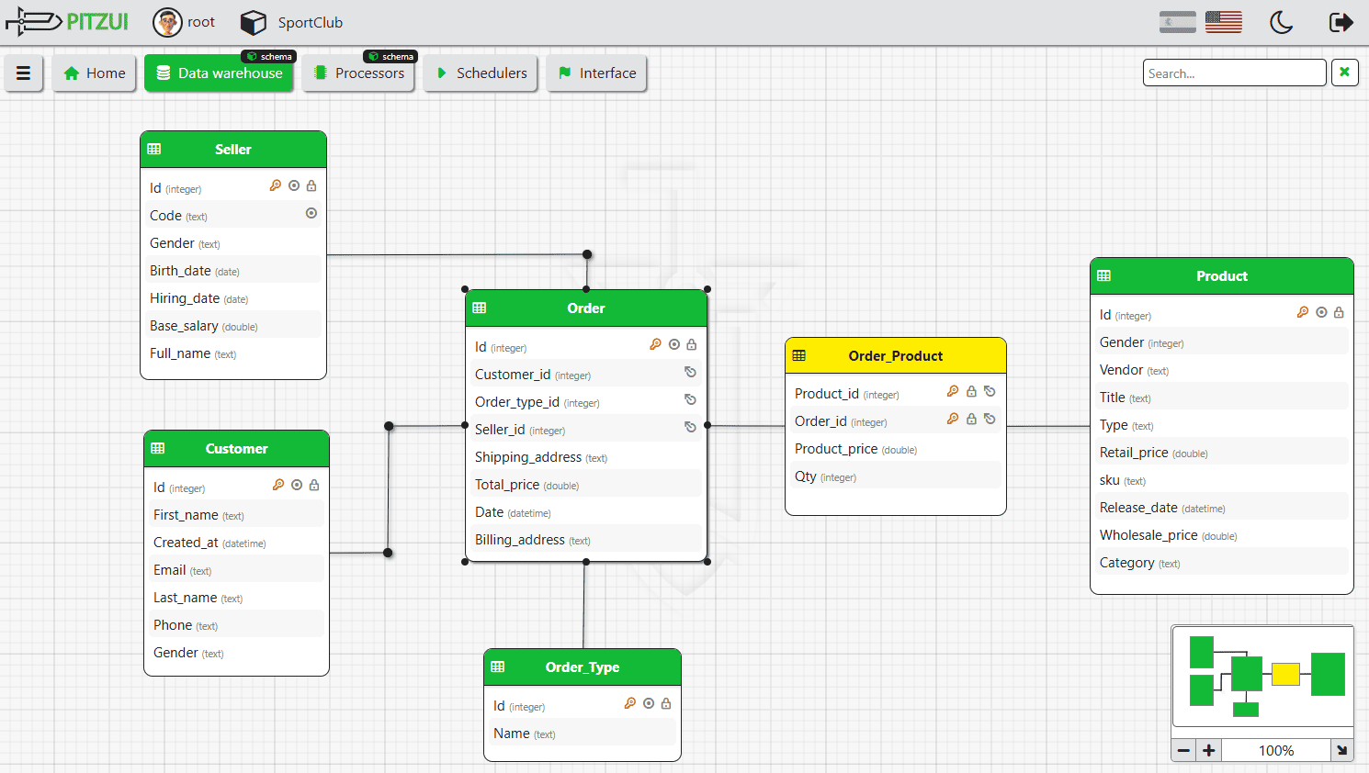Select the Wholesale_price field in Product
1369x773 pixels.
(x=1222, y=535)
